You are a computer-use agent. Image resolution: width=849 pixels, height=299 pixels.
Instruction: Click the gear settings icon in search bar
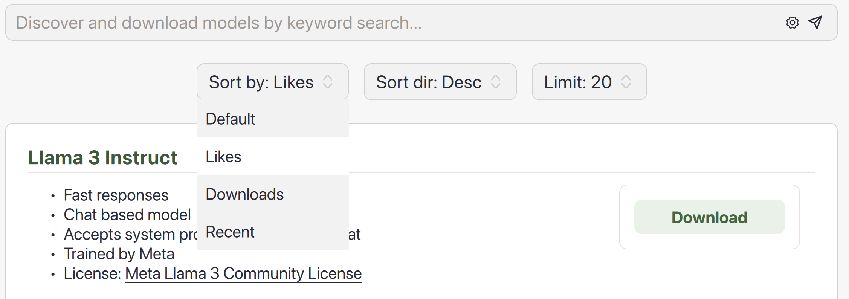(x=792, y=23)
